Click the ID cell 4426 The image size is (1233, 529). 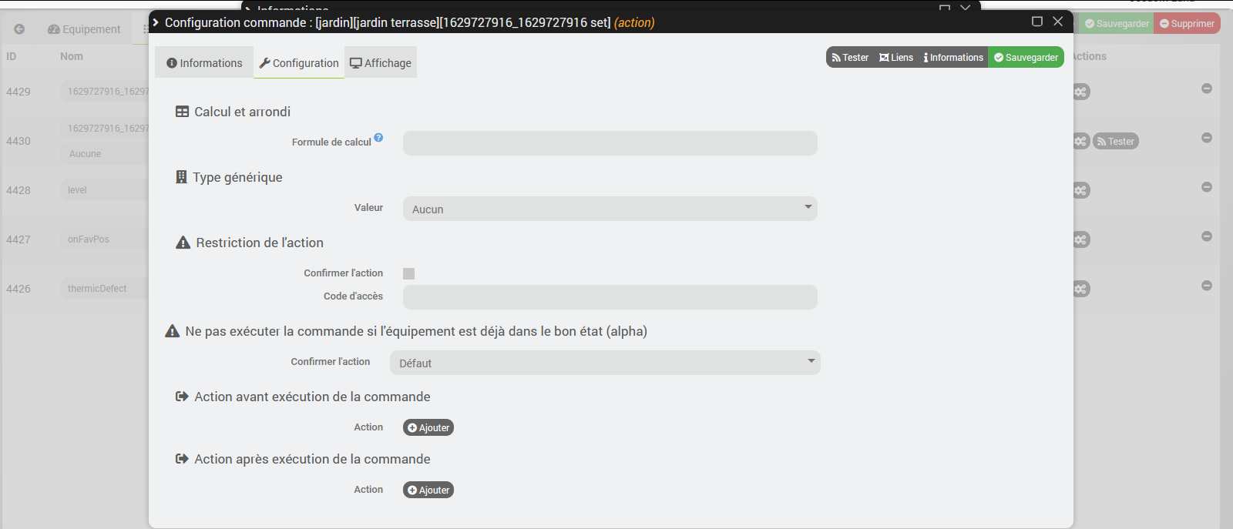[18, 289]
